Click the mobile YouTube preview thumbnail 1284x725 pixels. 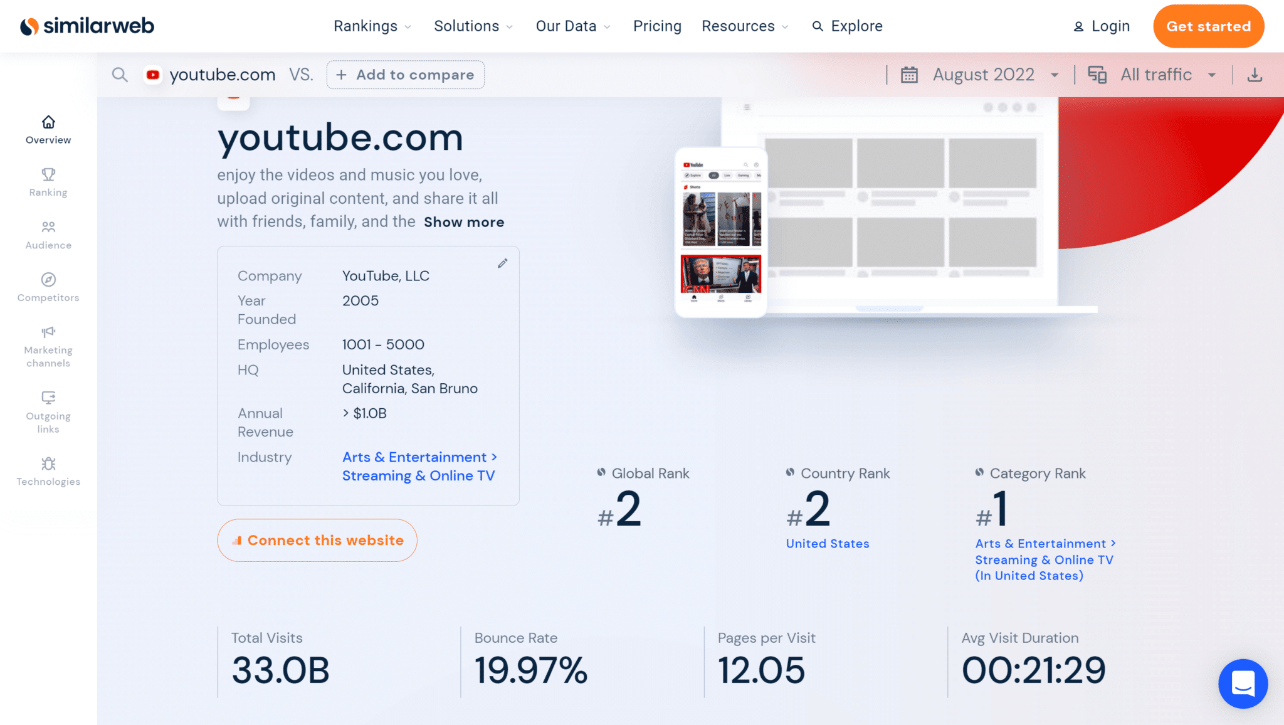721,233
